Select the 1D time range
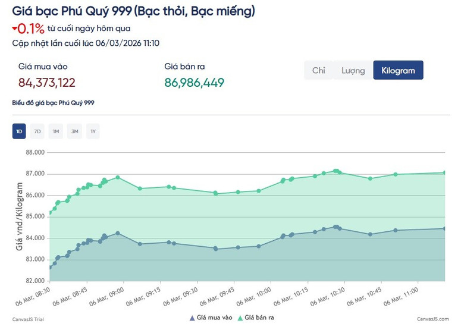This screenshot has height=330, width=458. [19, 131]
